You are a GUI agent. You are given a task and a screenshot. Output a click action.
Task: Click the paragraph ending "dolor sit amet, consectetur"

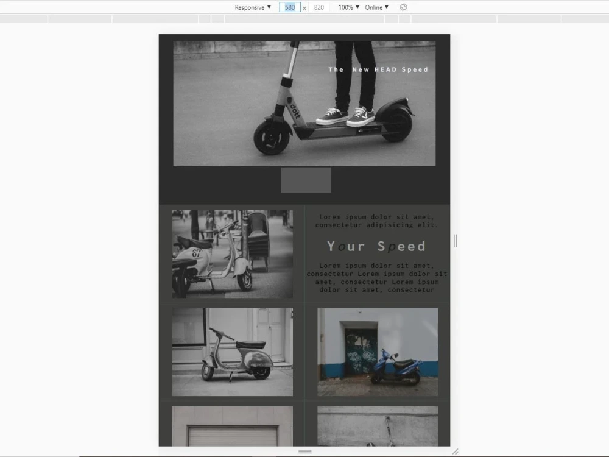pos(377,278)
